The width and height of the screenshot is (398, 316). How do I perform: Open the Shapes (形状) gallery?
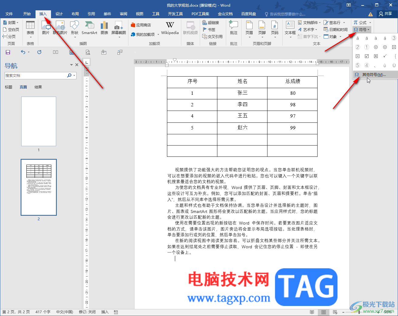click(75, 29)
